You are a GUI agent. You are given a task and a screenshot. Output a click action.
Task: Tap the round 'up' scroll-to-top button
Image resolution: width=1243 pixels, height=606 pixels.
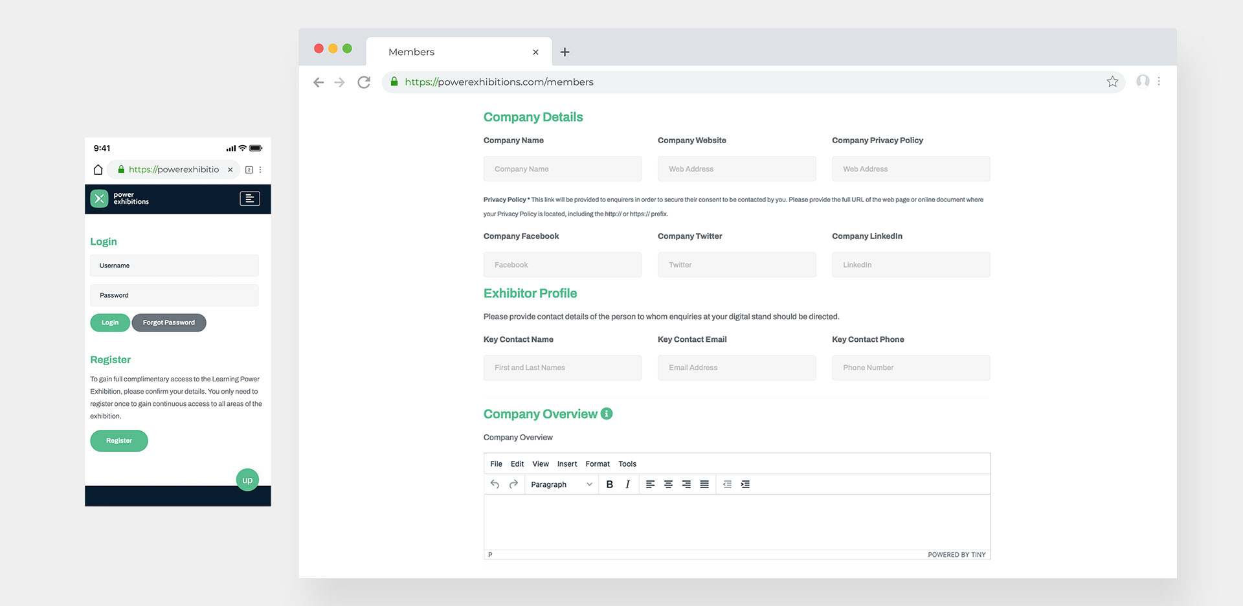[247, 480]
